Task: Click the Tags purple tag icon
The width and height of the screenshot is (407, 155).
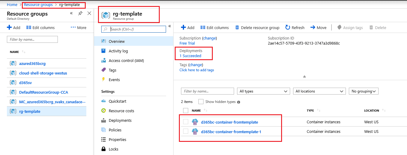Action: coord(103,70)
